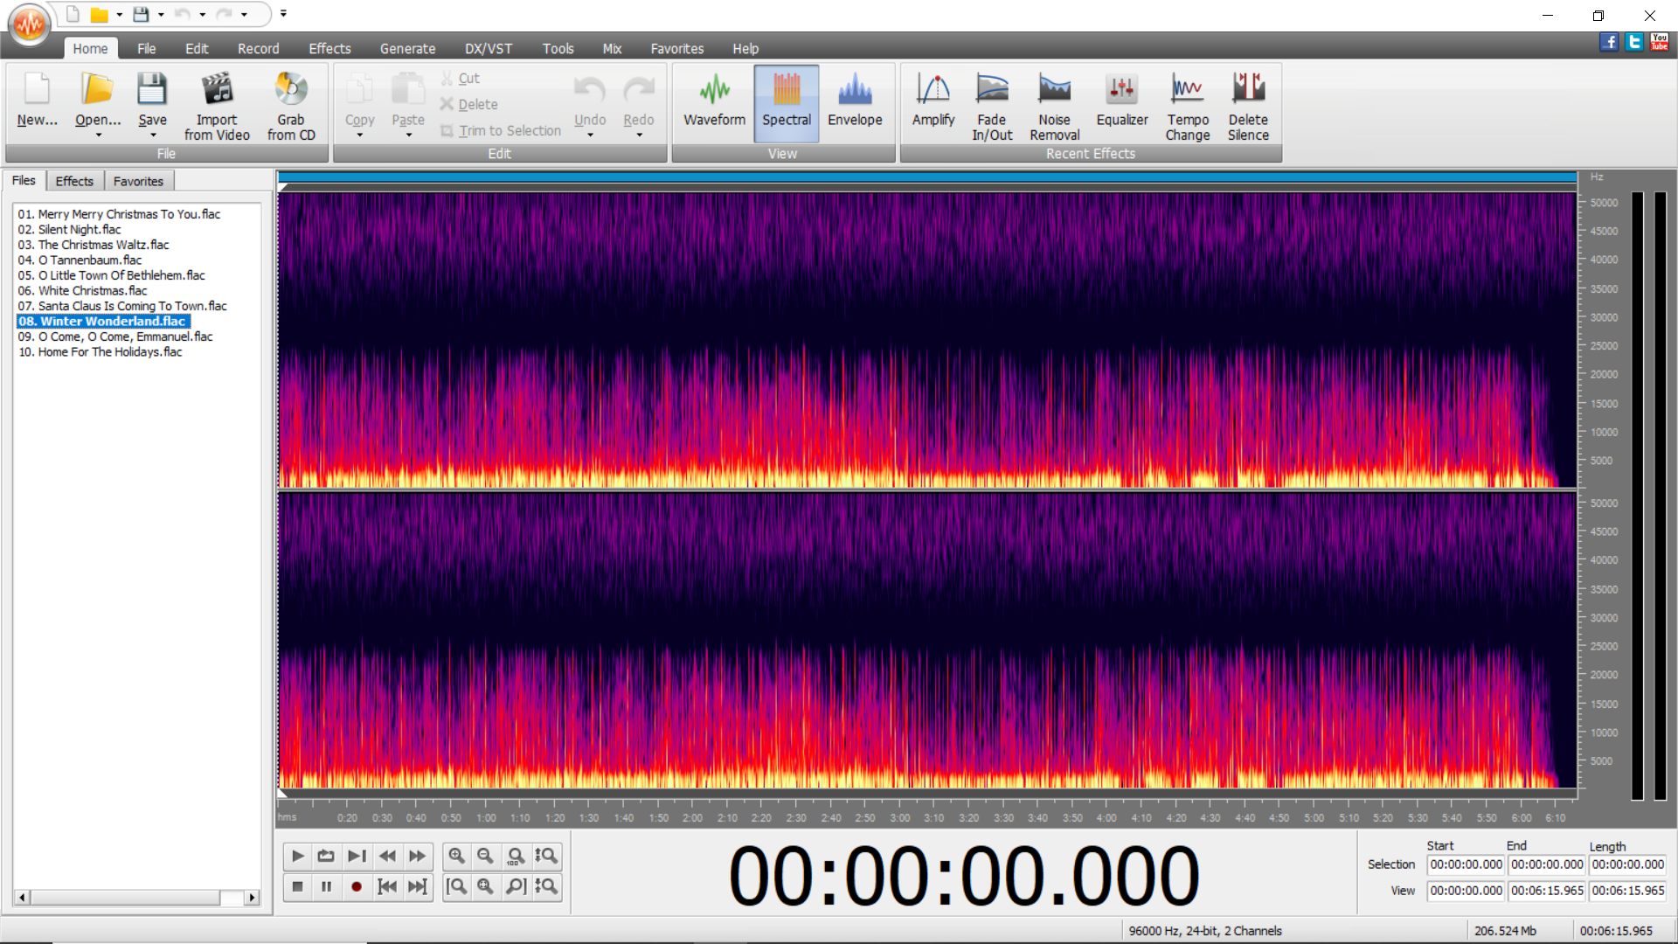Open the Effects ribbon tab
Viewport: 1678px width, 944px height.
pyautogui.click(x=329, y=49)
